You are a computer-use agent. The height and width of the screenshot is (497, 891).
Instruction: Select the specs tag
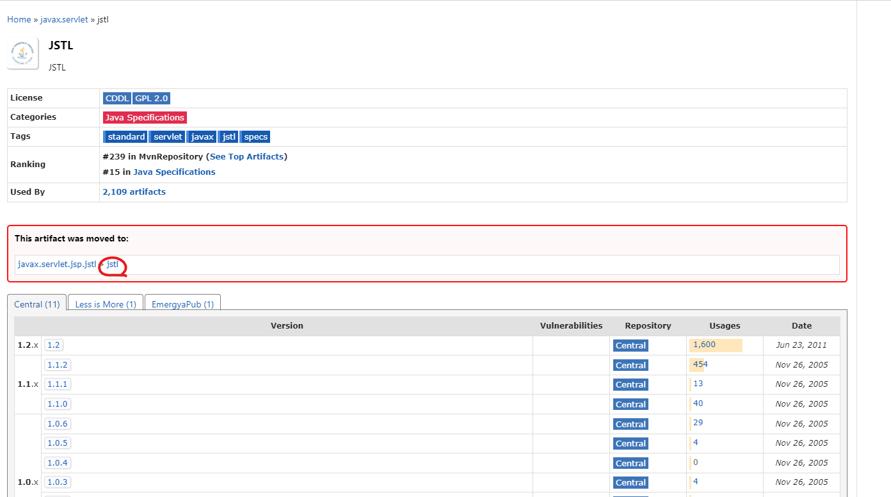click(x=255, y=137)
